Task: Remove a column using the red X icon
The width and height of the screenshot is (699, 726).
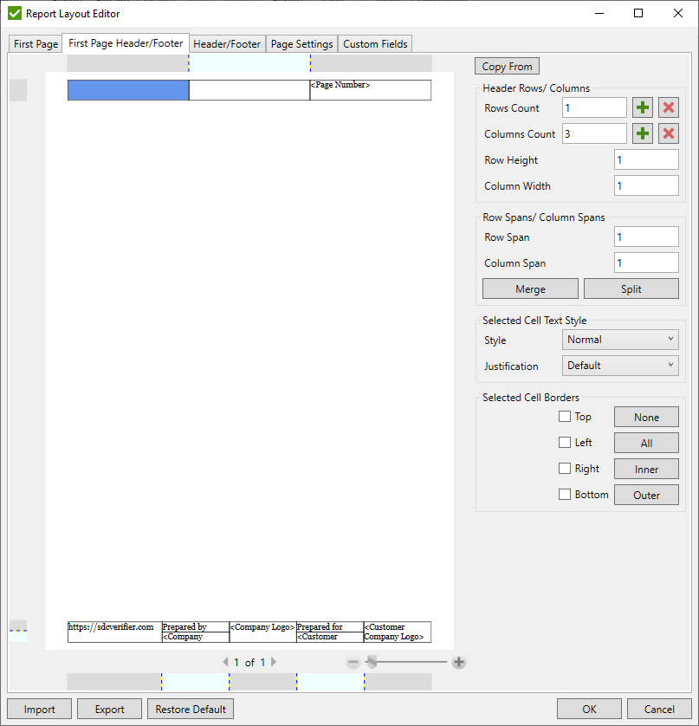Action: (668, 133)
